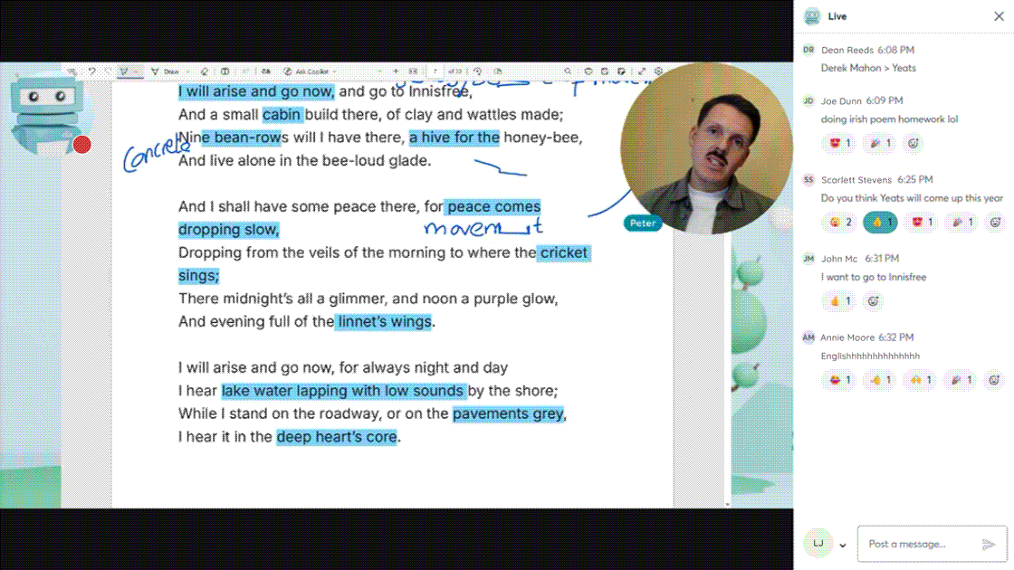Click the Live chat robot icon
Image resolution: width=1014 pixels, height=570 pixels.
[x=812, y=16]
